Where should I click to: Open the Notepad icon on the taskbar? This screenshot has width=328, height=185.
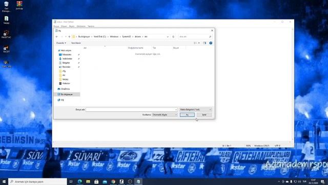click(138, 181)
